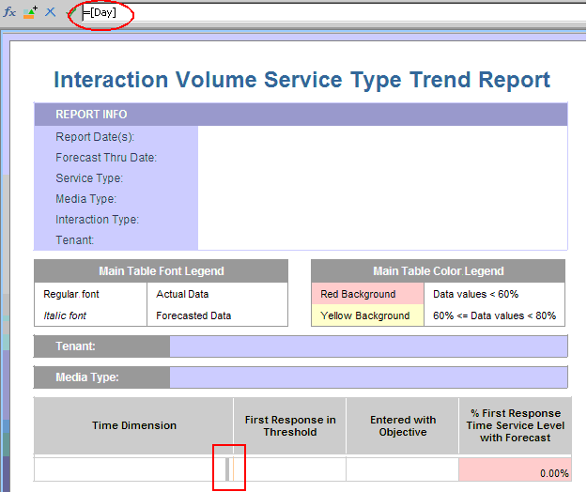Select the 'Service Type:' label

(89, 178)
